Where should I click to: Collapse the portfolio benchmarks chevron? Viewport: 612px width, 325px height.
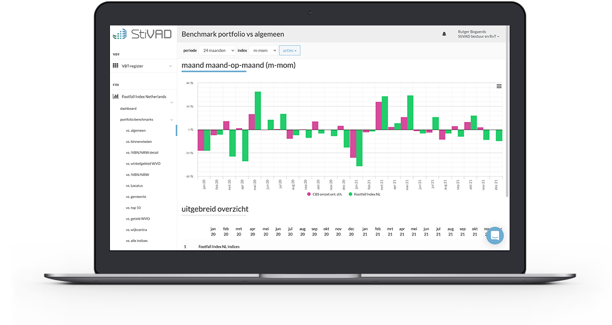click(x=172, y=120)
